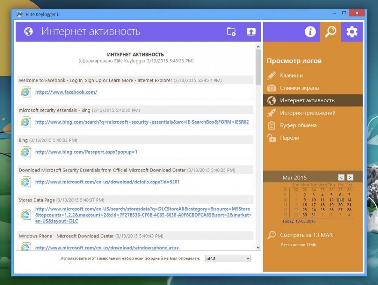Click the Internet Explorer icon beside the storesdata link

click(x=26, y=215)
